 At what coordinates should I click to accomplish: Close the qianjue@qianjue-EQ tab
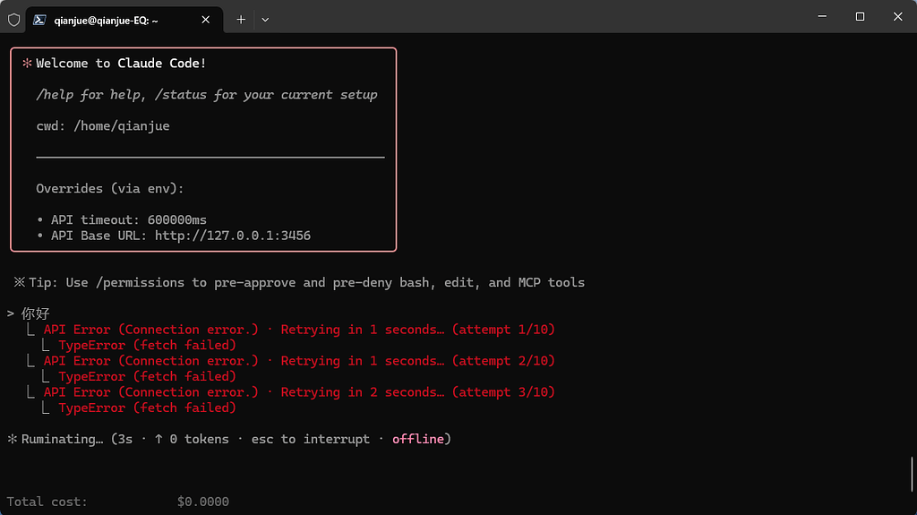[206, 20]
